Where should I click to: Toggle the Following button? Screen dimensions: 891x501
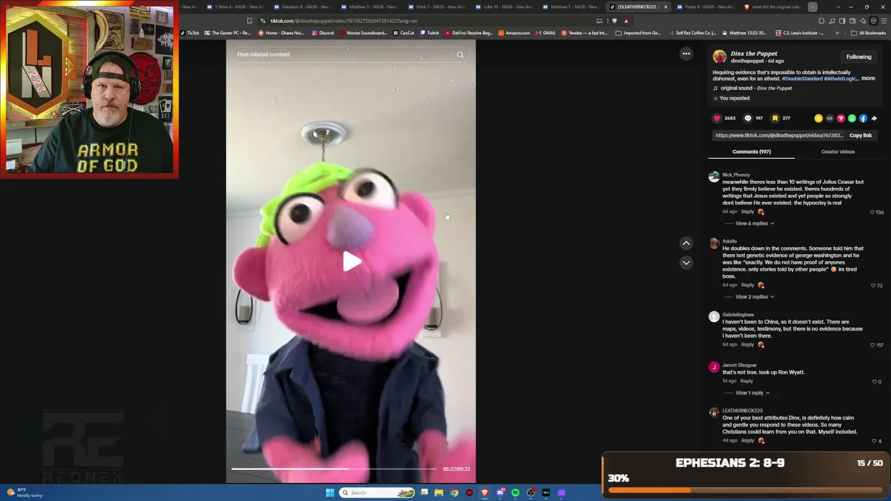click(858, 57)
